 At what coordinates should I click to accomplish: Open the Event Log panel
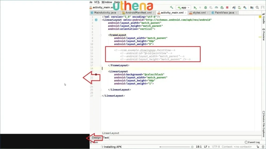point(252,142)
